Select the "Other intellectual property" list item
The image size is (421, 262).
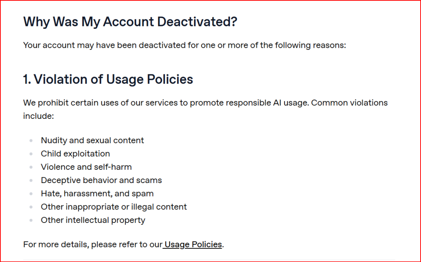pyautogui.click(x=93, y=220)
